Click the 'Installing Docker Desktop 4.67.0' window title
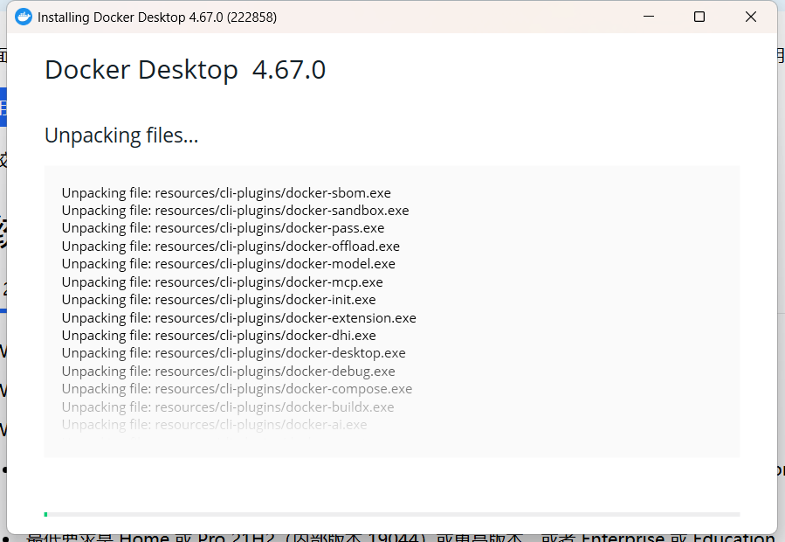The image size is (785, 542). click(157, 17)
